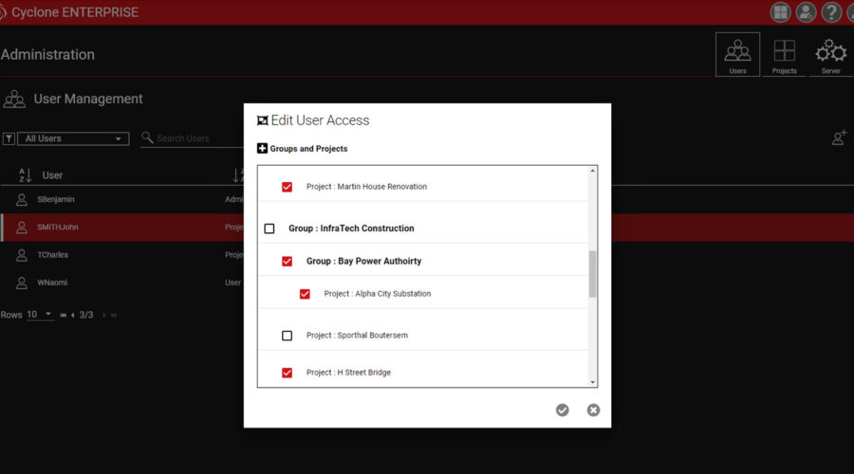
Task: Open the Help question mark icon
Action: [831, 12]
